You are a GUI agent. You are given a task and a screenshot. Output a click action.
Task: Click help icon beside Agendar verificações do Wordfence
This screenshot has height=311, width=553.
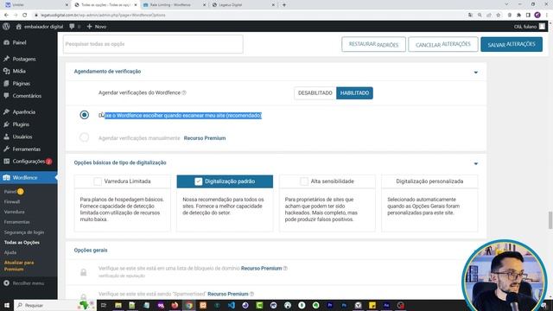pos(184,92)
